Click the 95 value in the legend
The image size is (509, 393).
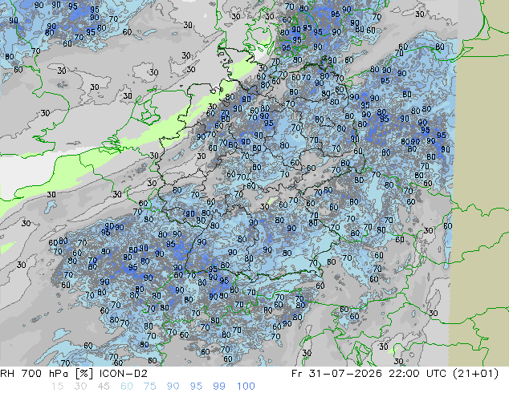[x=196, y=387]
